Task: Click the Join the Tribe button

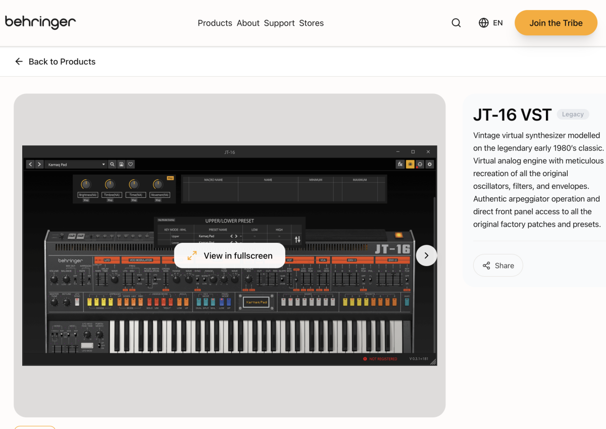Action: click(x=556, y=23)
